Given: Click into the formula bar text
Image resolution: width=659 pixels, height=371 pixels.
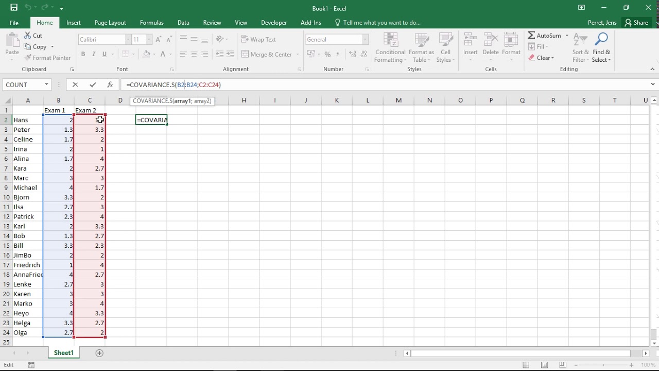Looking at the screenshot, I should tap(385, 85).
